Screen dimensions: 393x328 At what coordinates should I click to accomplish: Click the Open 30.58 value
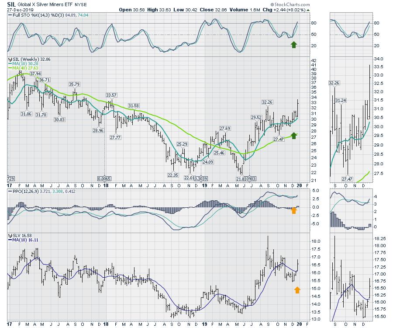132,10
